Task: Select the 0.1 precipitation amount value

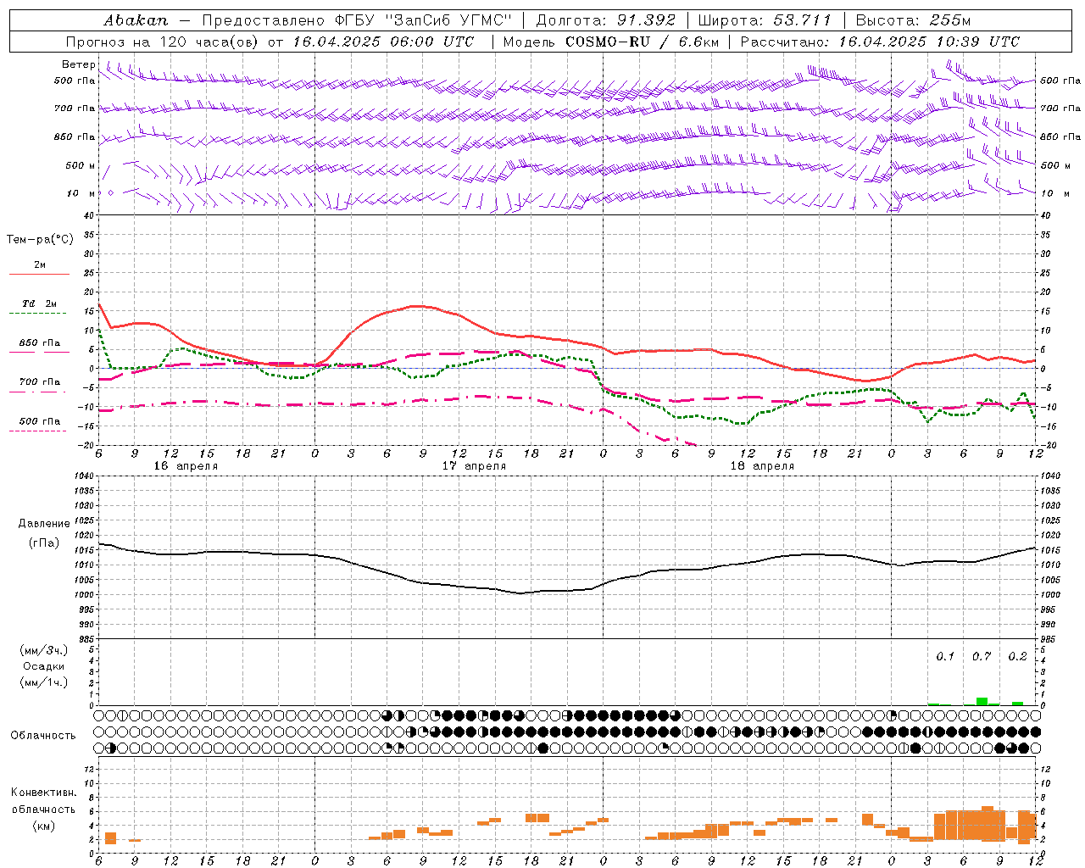Action: (x=945, y=657)
